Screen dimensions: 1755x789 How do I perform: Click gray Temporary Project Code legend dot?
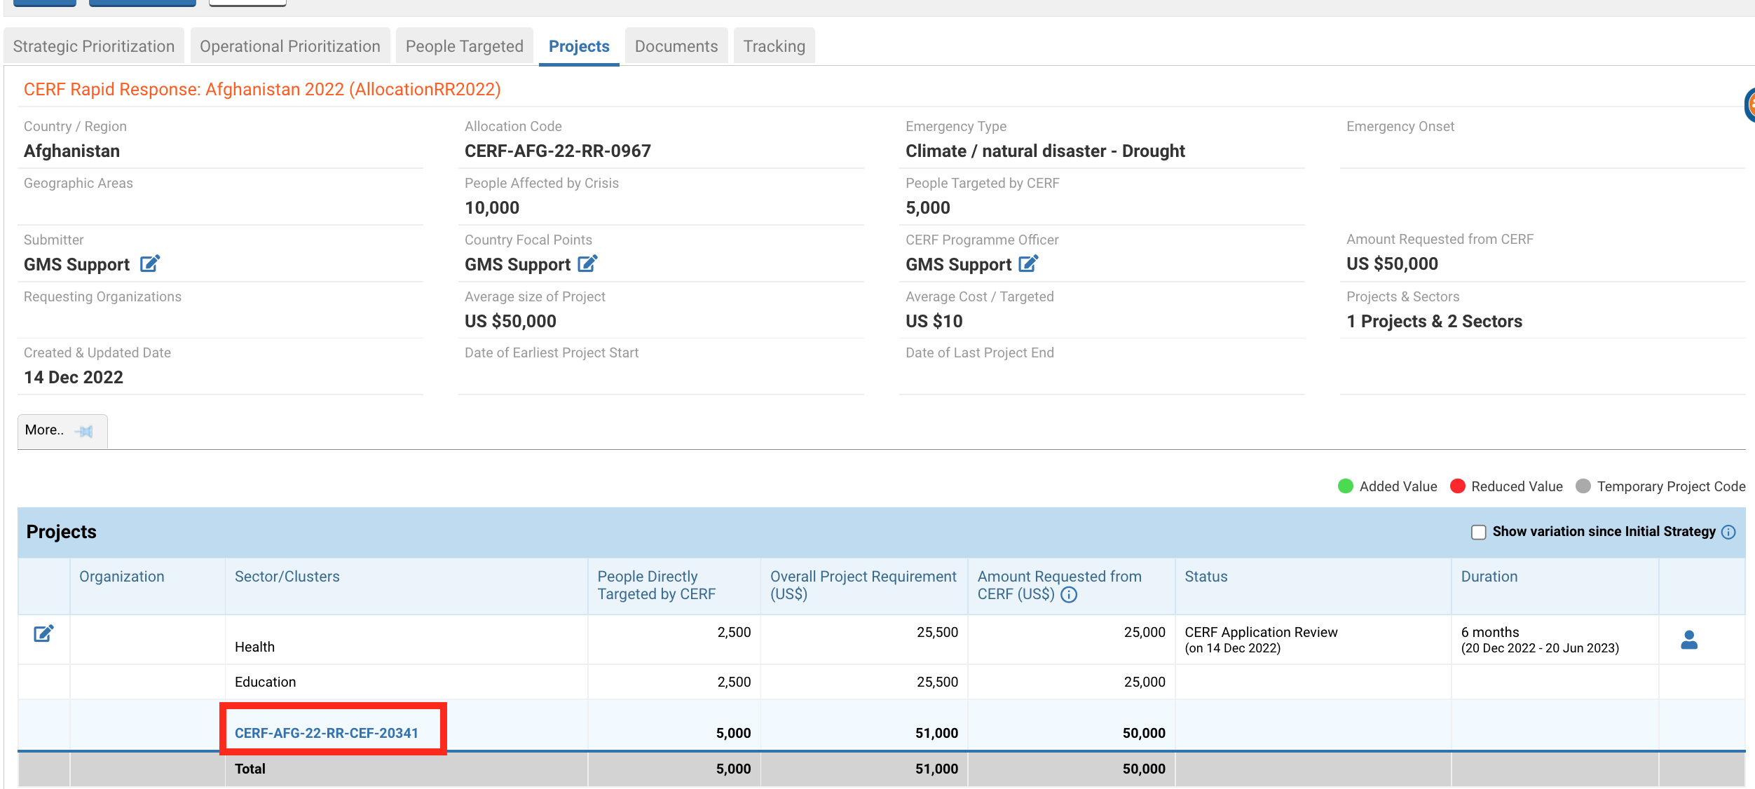[x=1583, y=486]
